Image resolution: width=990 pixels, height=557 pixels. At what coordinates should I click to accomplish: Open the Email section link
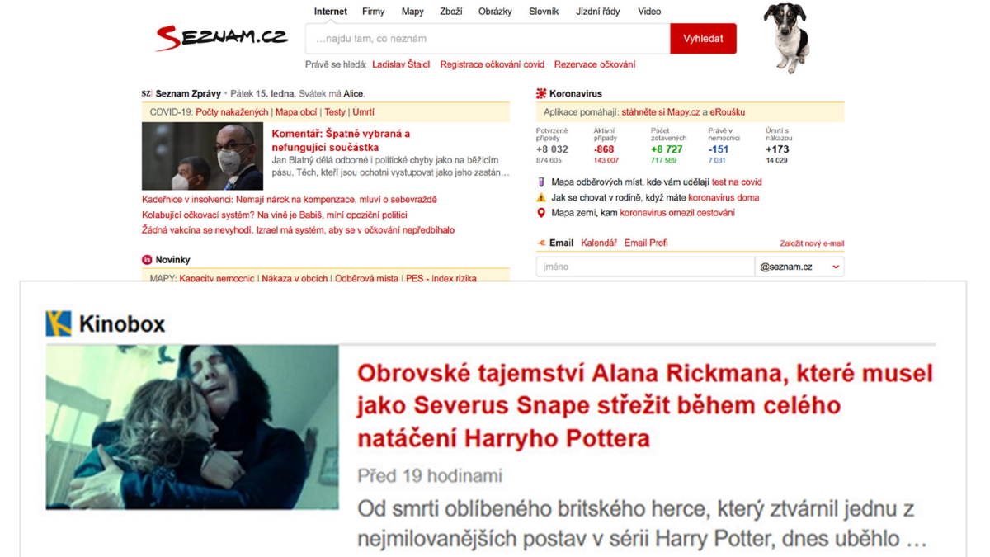(562, 243)
